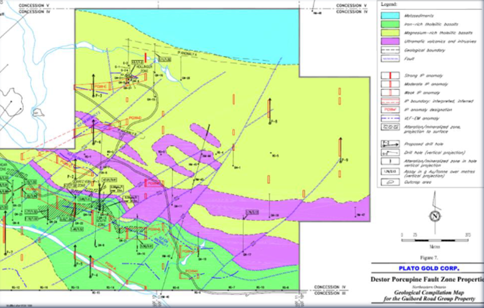
Task: Click the proposed drill hole P-3 label
Action: (x=99, y=96)
